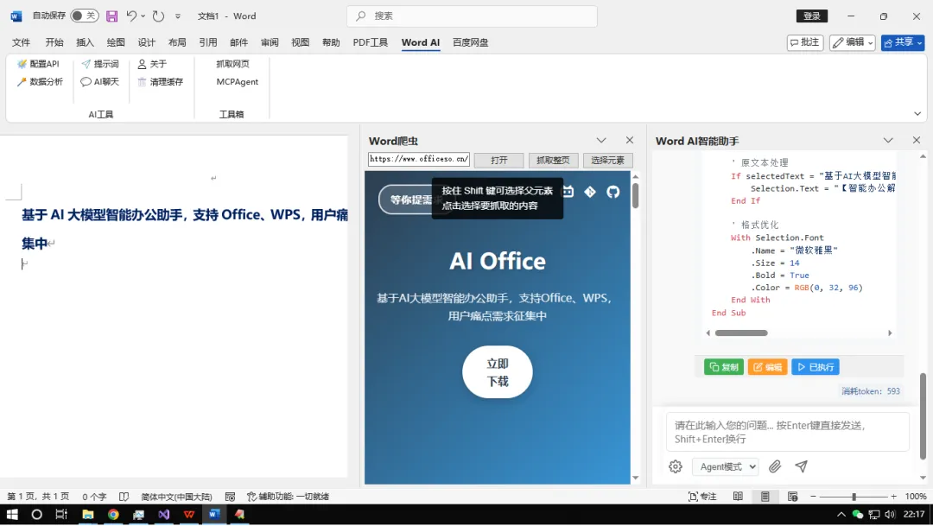
Task: Click the 选择元素 button
Action: (x=607, y=160)
